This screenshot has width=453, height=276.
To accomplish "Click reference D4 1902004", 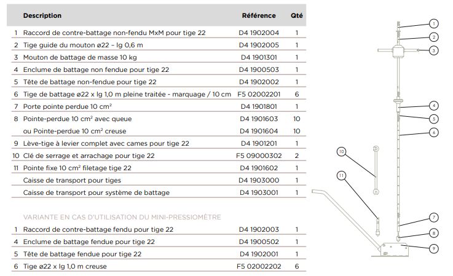I will (259, 32).
